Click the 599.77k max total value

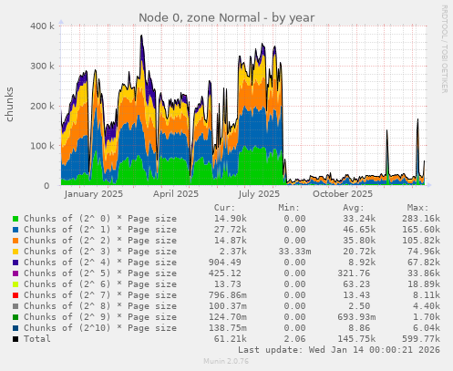pyautogui.click(x=421, y=339)
